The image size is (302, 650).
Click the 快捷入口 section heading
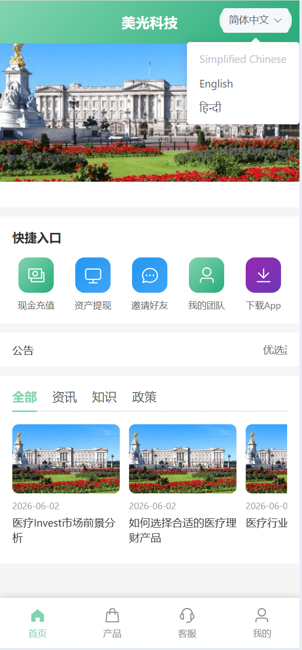37,238
